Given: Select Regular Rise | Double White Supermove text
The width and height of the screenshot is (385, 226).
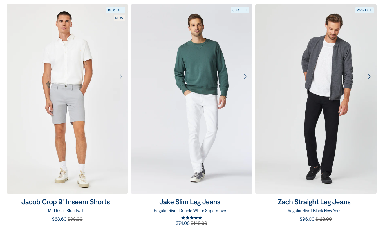Looking at the screenshot, I should click(190, 211).
